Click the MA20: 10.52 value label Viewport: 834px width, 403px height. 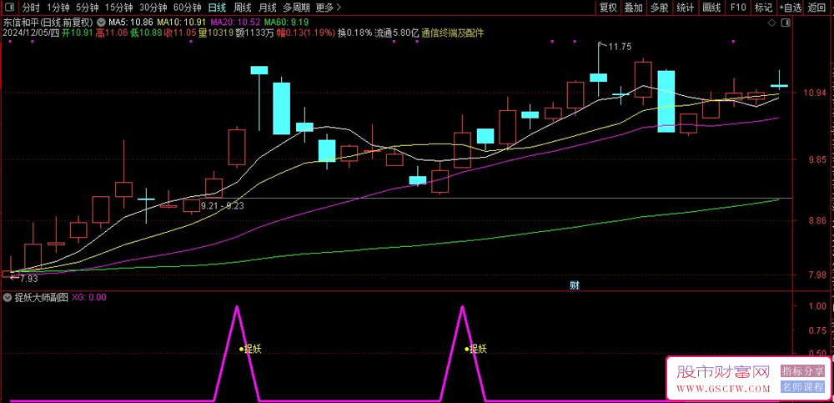pos(235,23)
